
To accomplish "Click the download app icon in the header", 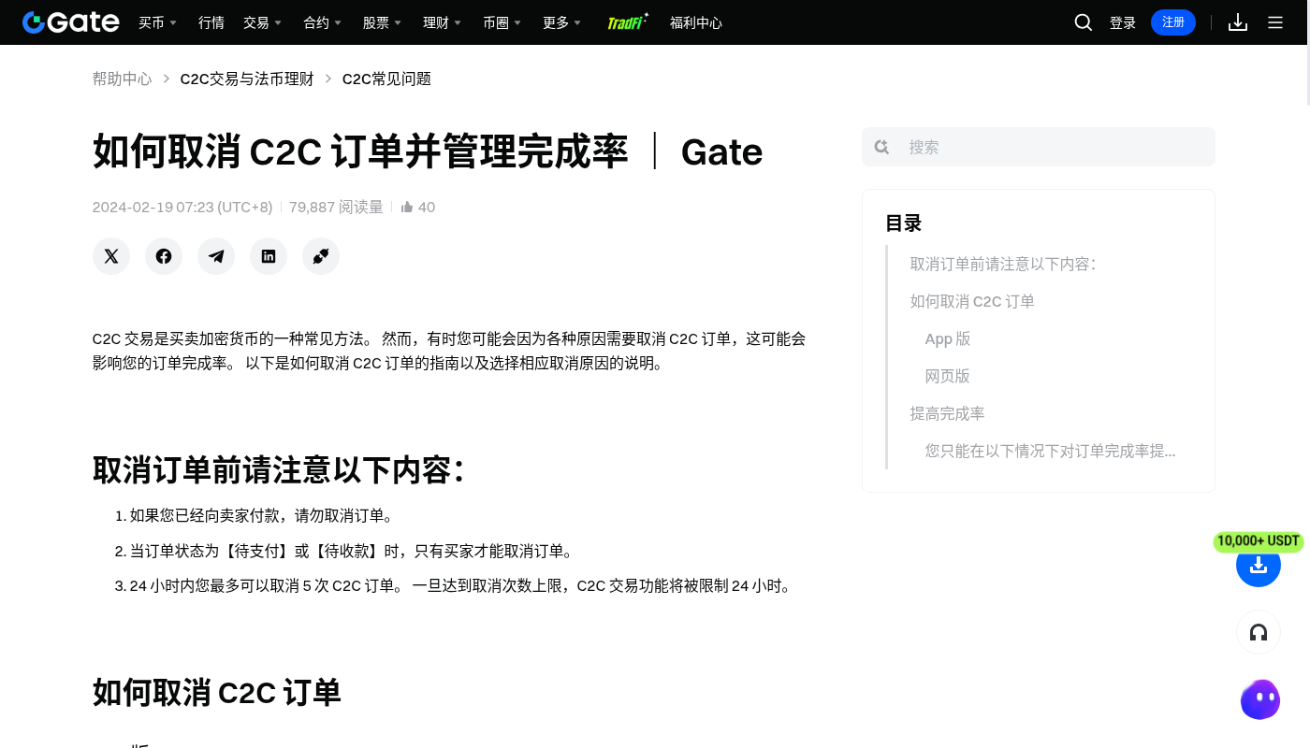I will 1238,22.
